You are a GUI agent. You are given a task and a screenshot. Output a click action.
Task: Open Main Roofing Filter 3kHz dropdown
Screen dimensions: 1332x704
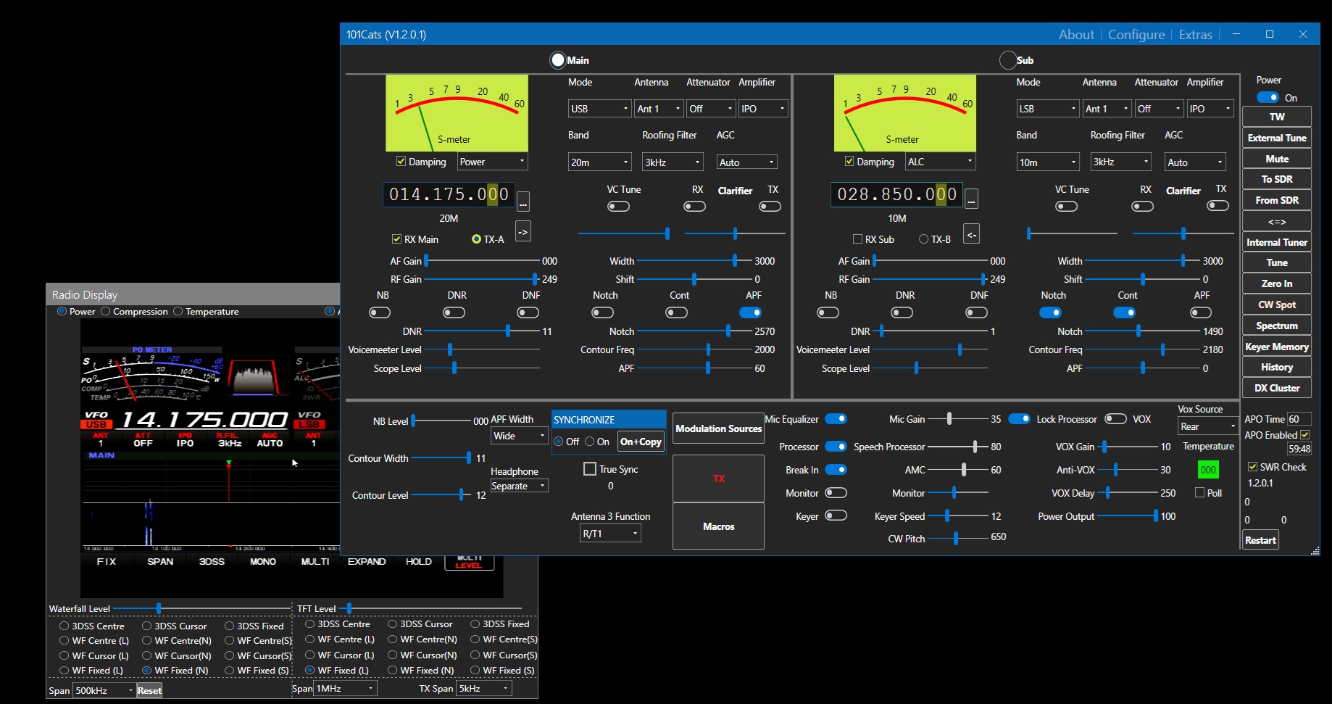[673, 162]
